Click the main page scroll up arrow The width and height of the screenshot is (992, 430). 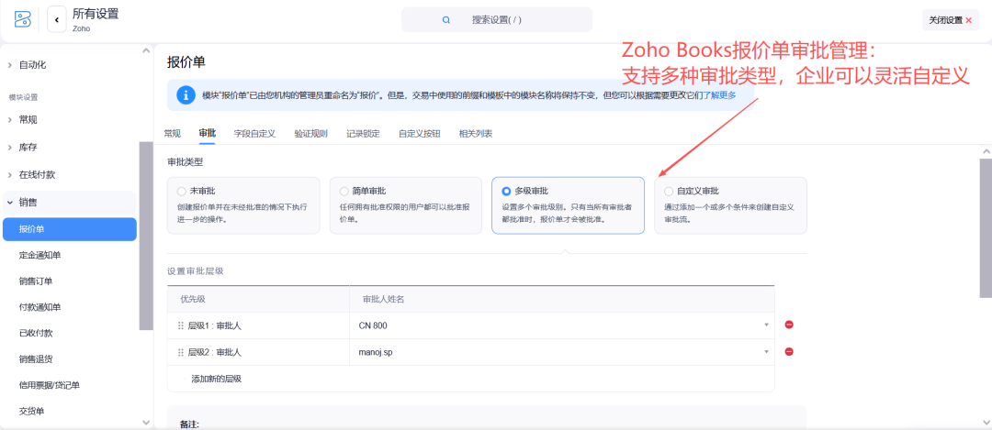[985, 151]
